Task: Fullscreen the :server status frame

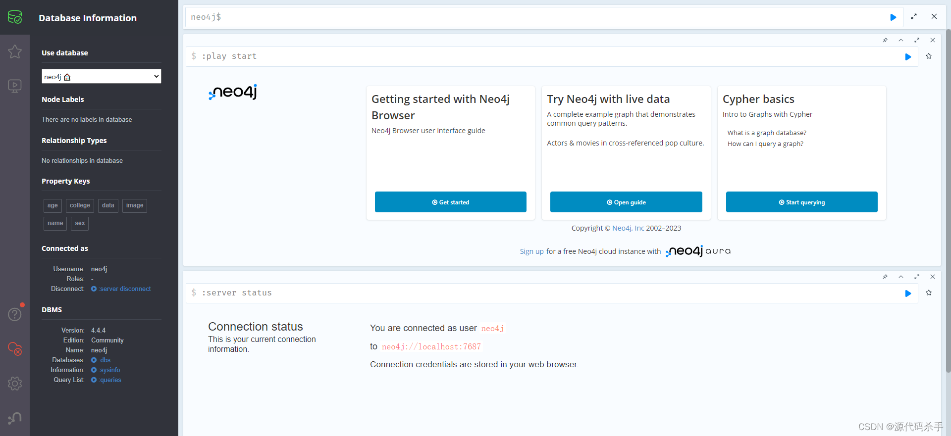Action: tap(917, 277)
